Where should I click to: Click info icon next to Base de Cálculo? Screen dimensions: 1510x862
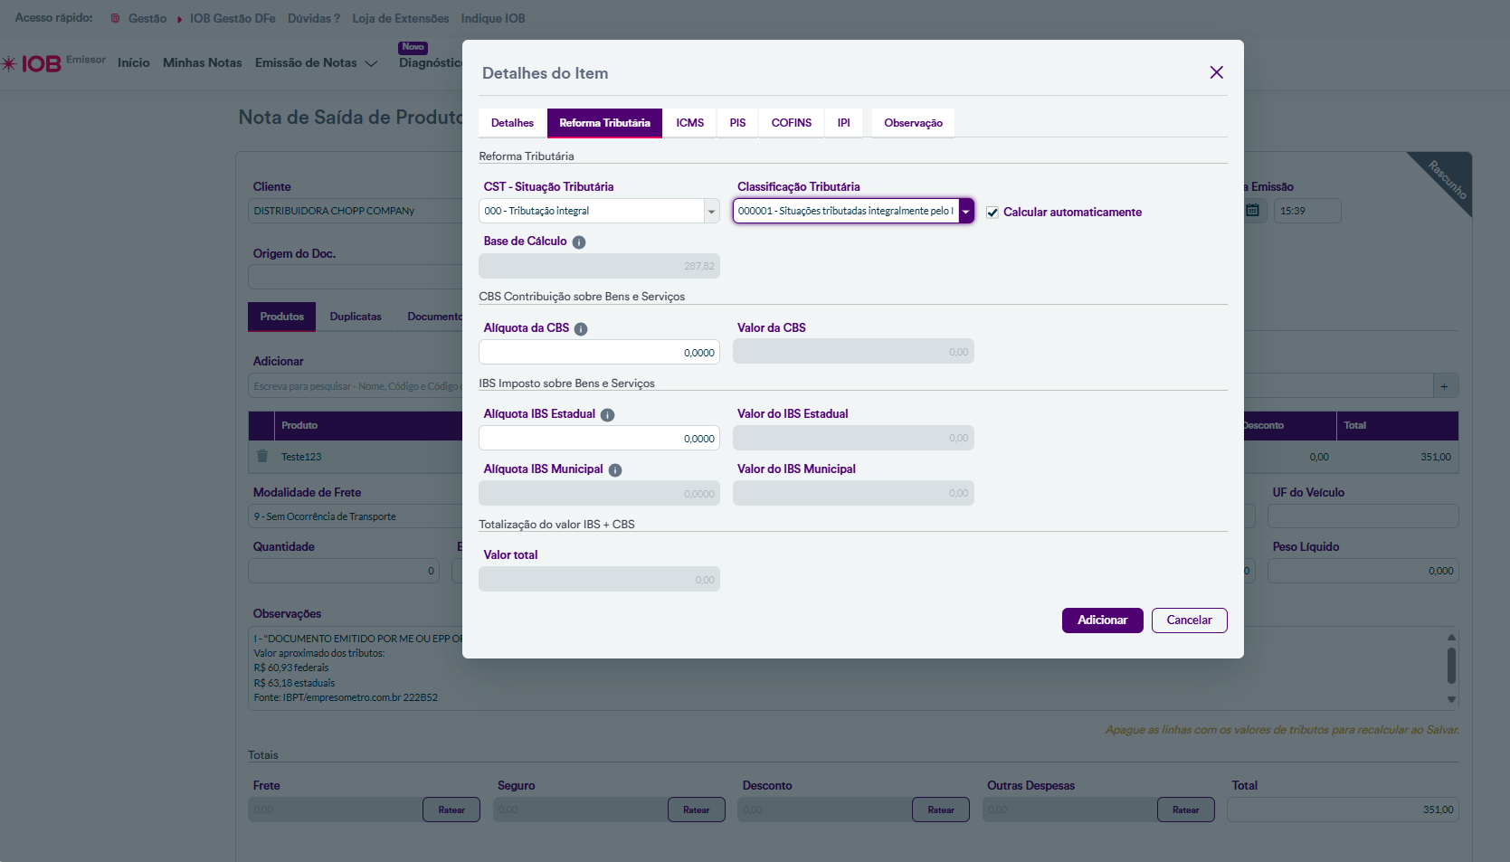[579, 242]
